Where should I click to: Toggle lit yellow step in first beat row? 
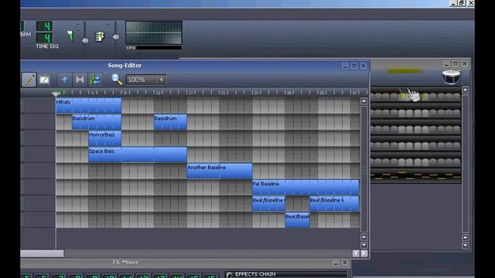click(402, 96)
